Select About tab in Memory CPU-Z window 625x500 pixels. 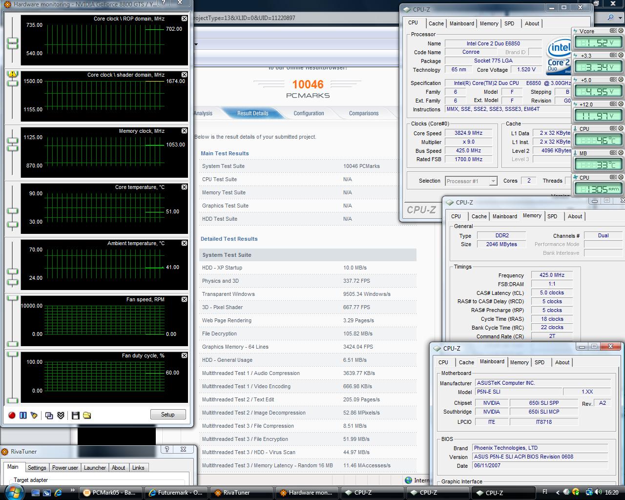[575, 216]
